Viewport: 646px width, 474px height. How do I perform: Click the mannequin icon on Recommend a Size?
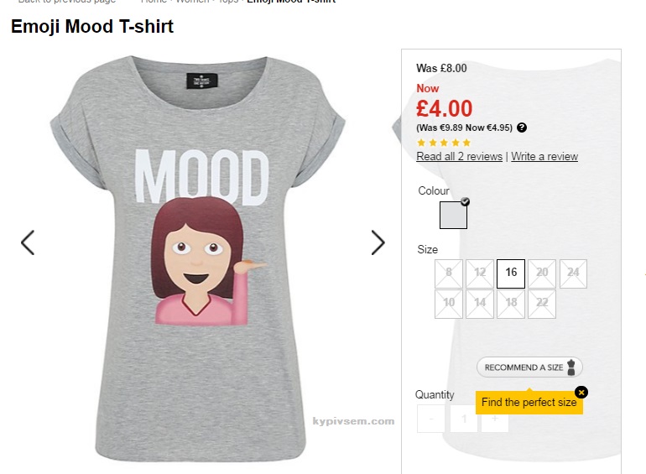click(x=572, y=367)
